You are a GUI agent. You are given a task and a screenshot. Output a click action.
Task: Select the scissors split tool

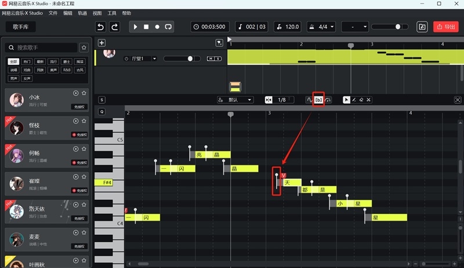[369, 100]
